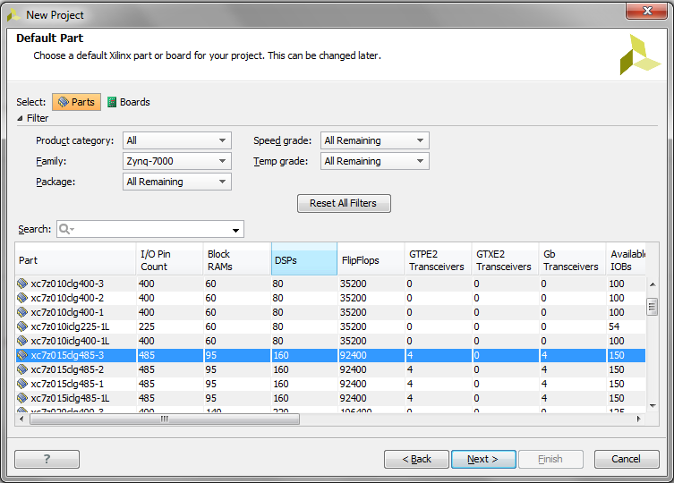The height and width of the screenshot is (483, 674).
Task: Open the Package dropdown
Action: [177, 182]
